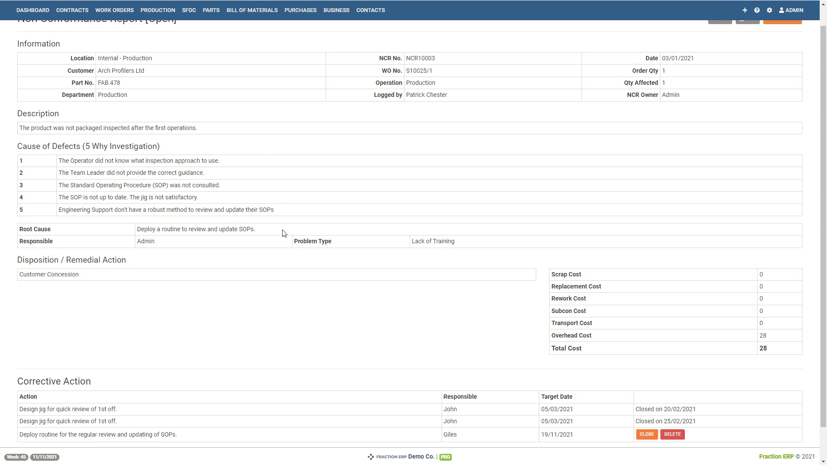Expand the Disposition Remedial Action section
Screen dimensions: 827x465
(72, 260)
